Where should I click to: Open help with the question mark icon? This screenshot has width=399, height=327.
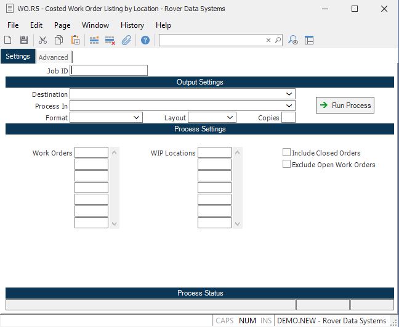point(145,40)
